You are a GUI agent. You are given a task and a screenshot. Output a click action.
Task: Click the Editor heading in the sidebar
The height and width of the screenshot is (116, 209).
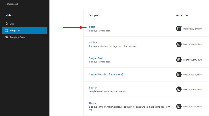pos(9,15)
